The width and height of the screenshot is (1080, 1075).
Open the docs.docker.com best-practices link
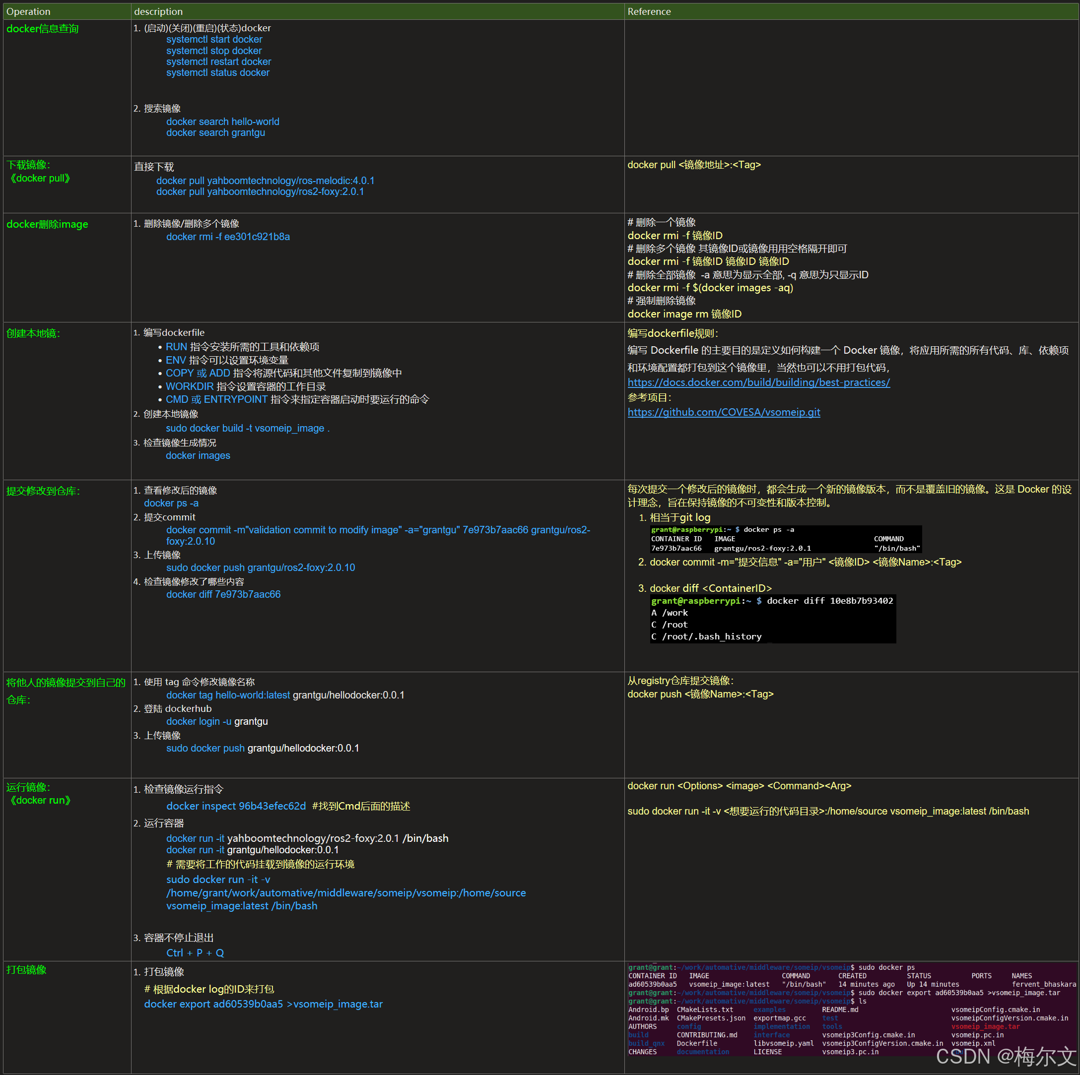758,383
